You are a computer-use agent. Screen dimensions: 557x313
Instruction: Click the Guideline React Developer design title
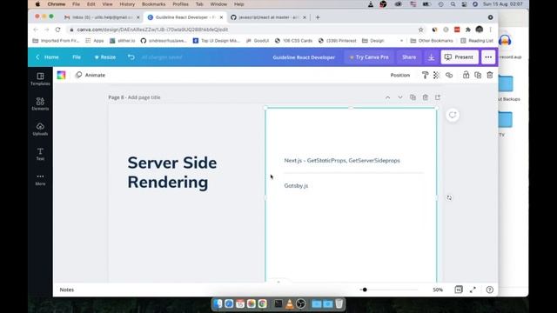(304, 57)
